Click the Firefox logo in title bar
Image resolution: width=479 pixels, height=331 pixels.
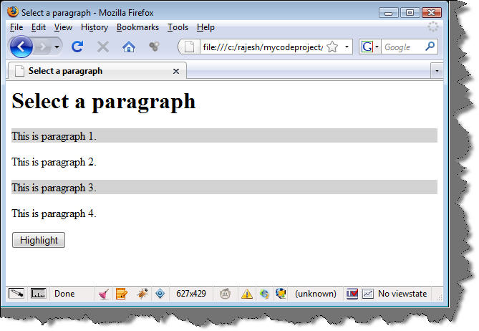[13, 12]
